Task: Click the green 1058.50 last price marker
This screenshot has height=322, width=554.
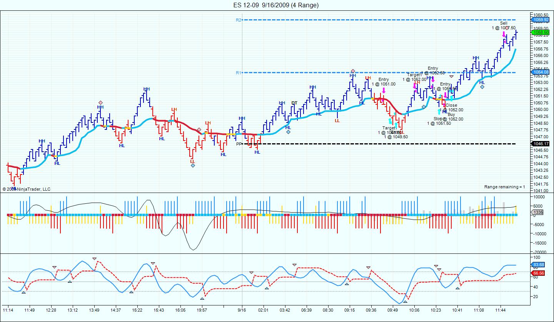Action: [540, 33]
